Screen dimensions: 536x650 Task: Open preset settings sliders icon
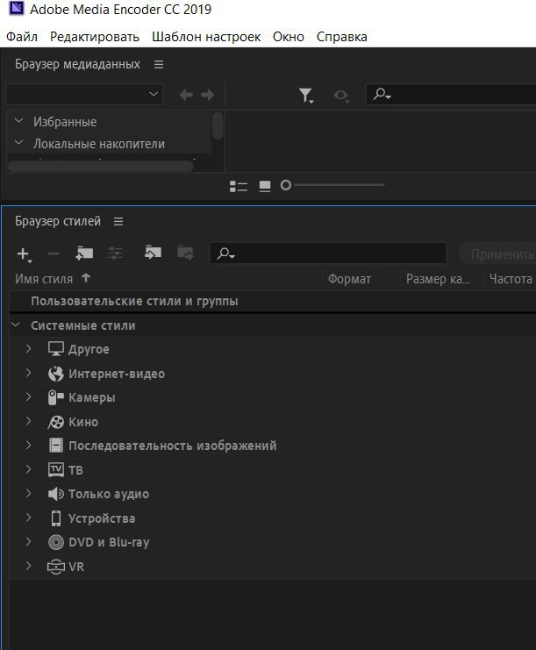pyautogui.click(x=115, y=253)
